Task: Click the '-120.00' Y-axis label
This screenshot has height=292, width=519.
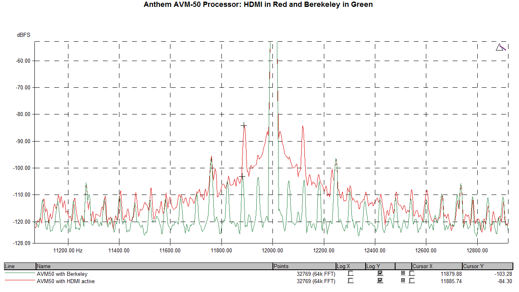Action: coord(22,222)
